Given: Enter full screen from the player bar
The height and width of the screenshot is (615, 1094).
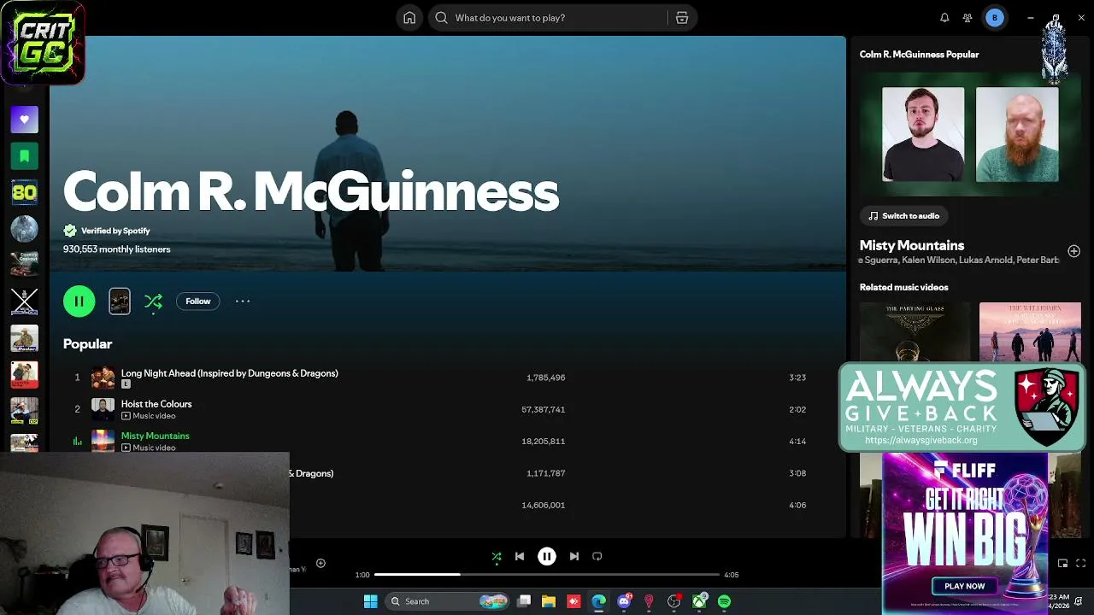Looking at the screenshot, I should coord(1080,563).
